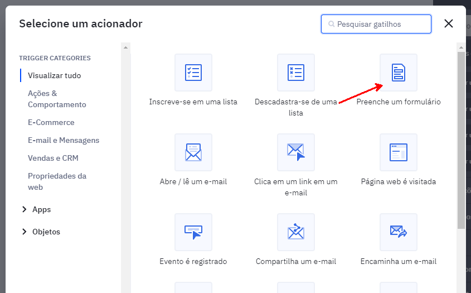
Task: Open the 'Visualizar tudo' category
Action: point(54,75)
